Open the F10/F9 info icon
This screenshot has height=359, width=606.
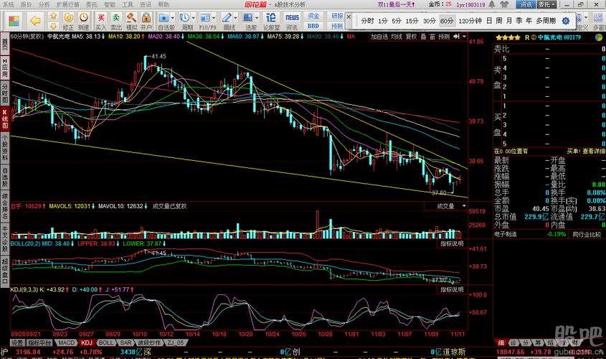click(205, 18)
